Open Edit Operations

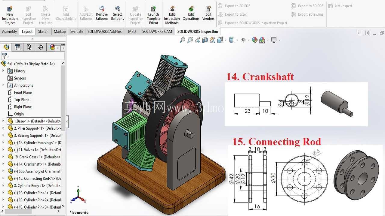[x=191, y=13]
